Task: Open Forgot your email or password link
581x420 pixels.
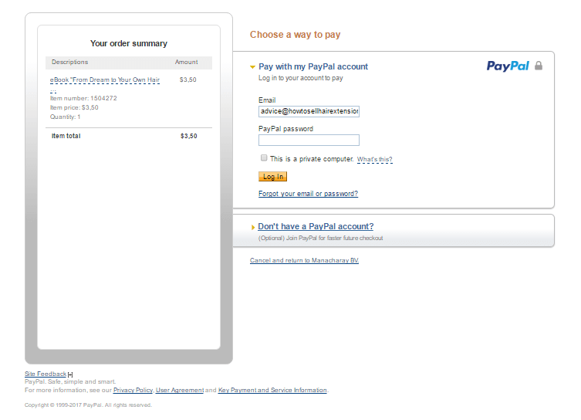Action: (309, 194)
